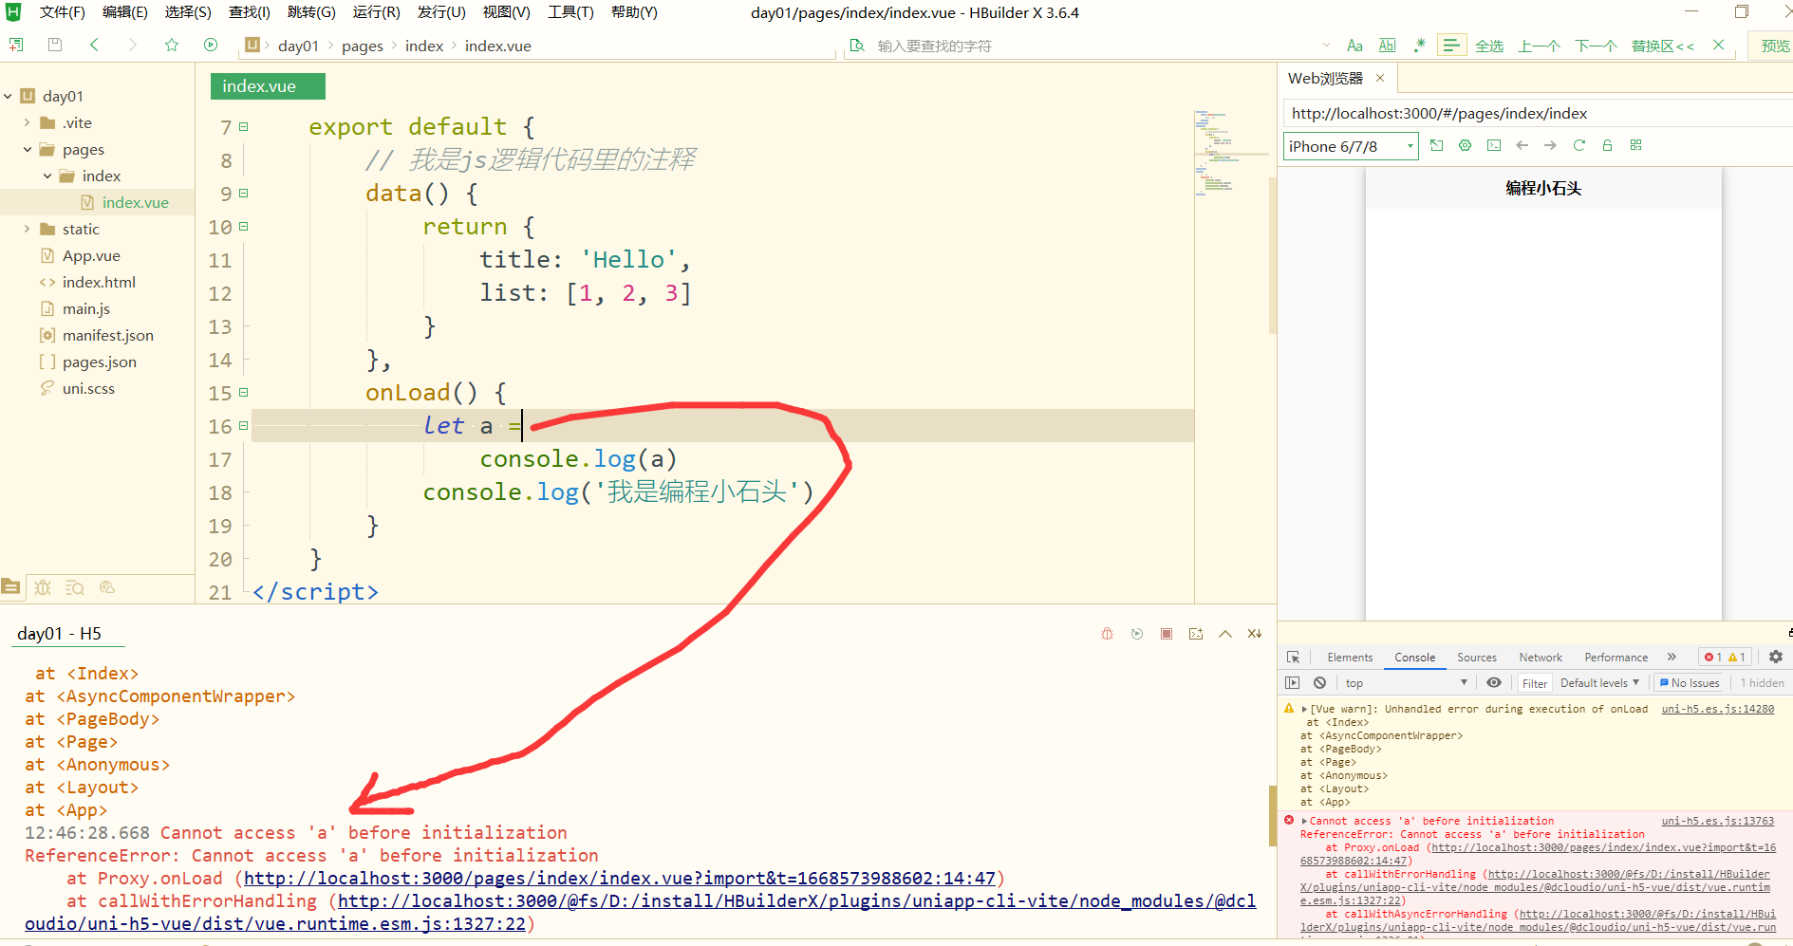Click the 预览 preview button
1793x946 pixels.
pyautogui.click(x=1775, y=46)
